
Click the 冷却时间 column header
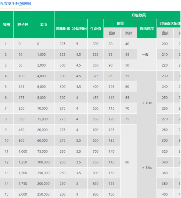79,29
